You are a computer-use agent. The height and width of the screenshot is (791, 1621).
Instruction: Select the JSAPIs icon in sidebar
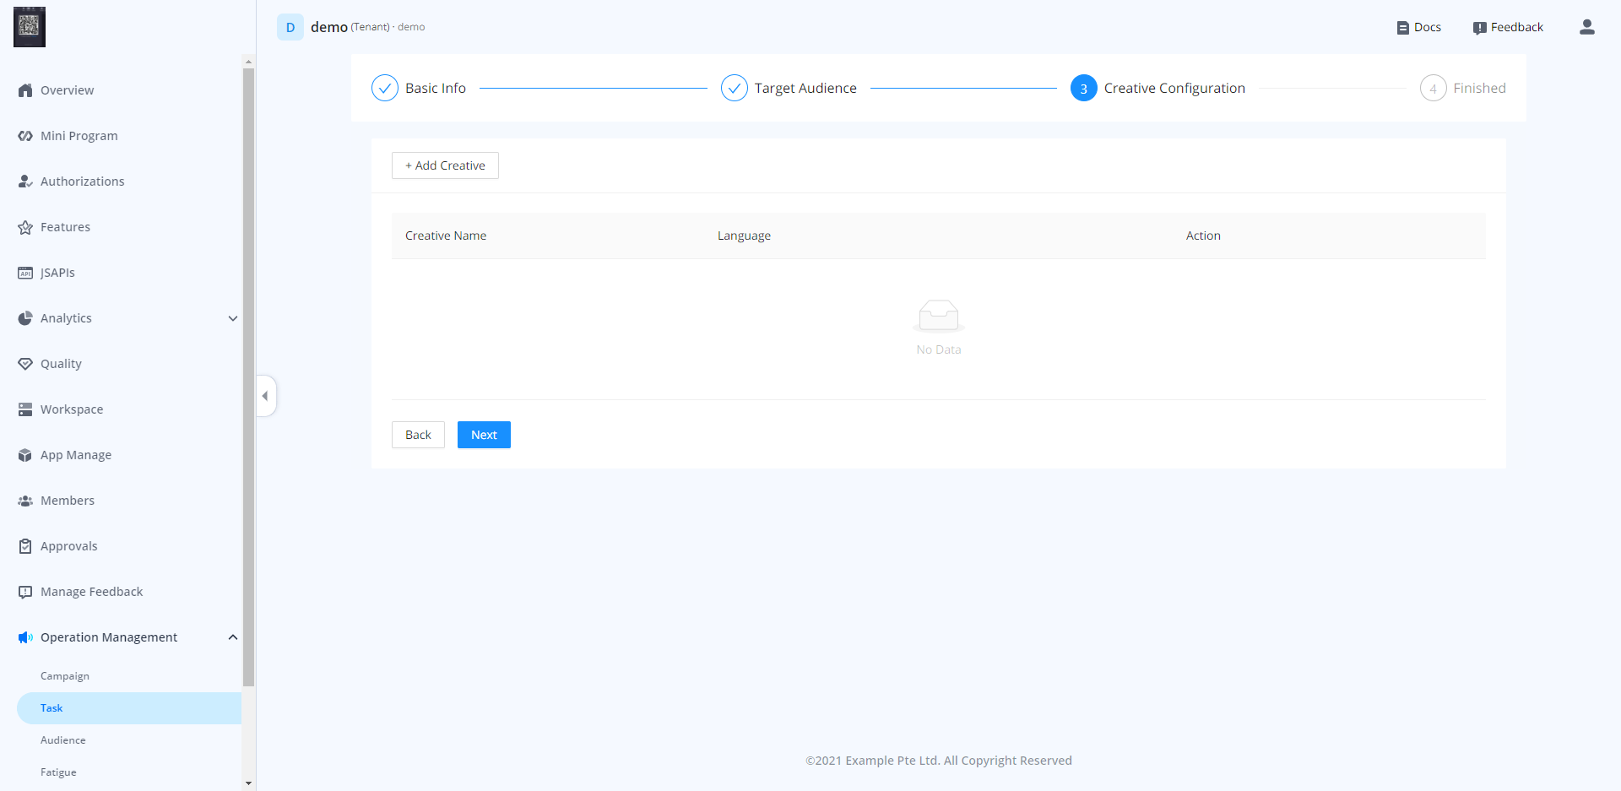[25, 273]
